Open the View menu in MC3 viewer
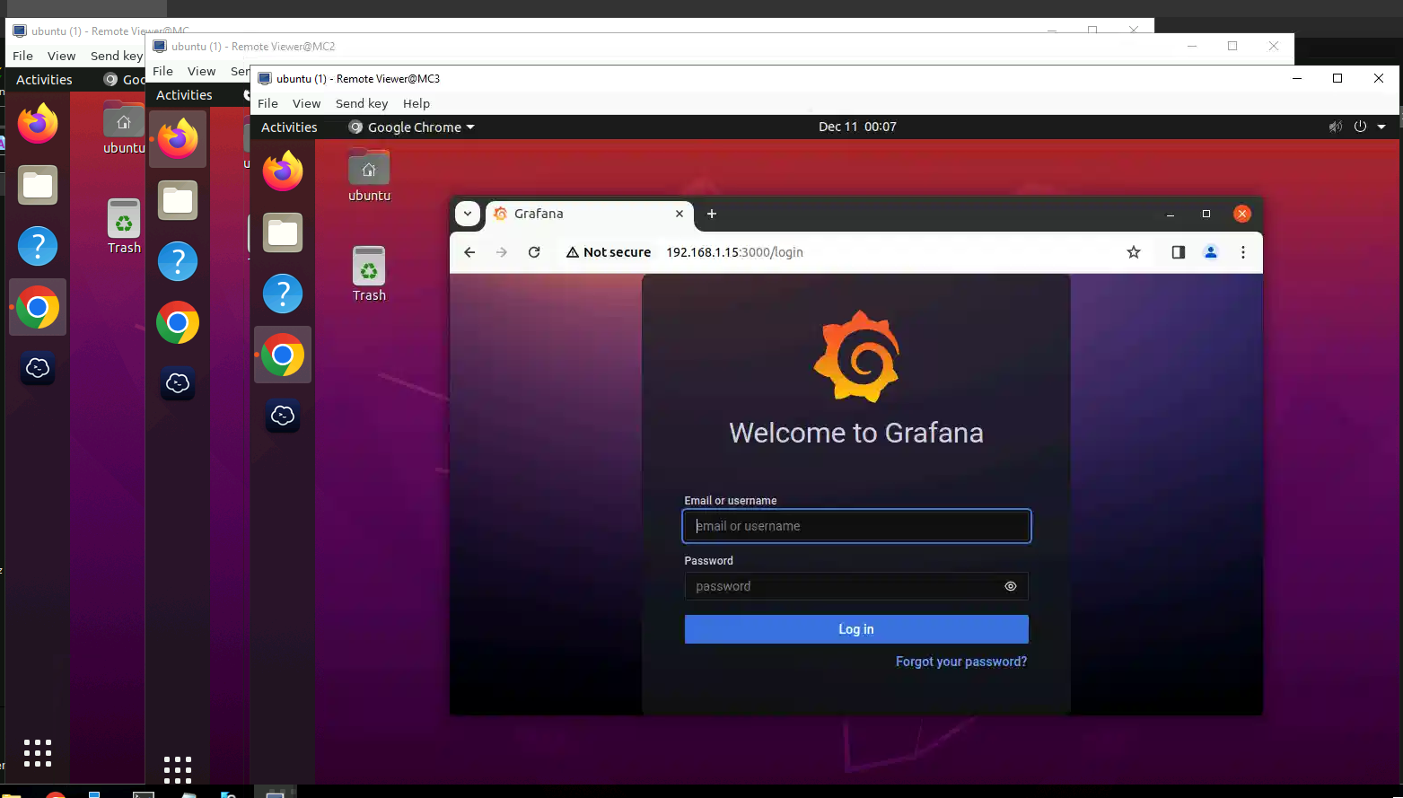 click(x=306, y=103)
